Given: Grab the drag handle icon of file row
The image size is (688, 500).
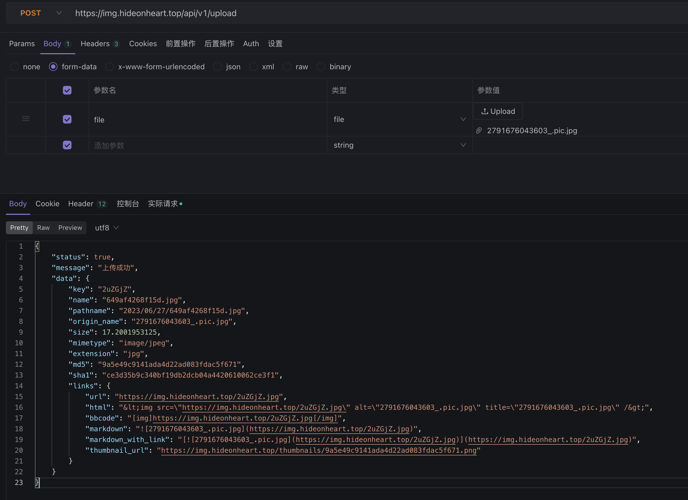Looking at the screenshot, I should click(26, 119).
